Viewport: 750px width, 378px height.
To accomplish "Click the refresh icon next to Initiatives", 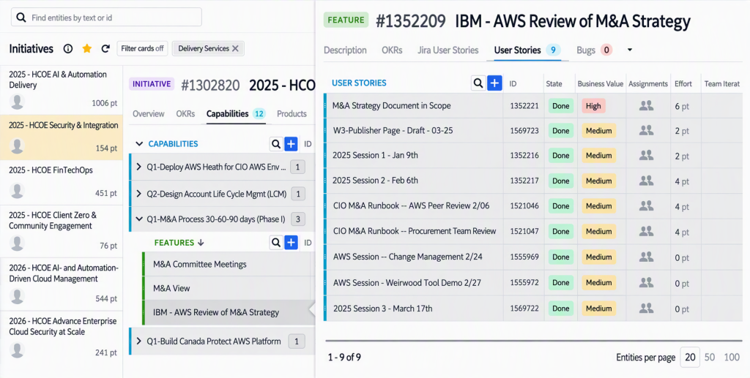I will coord(105,48).
